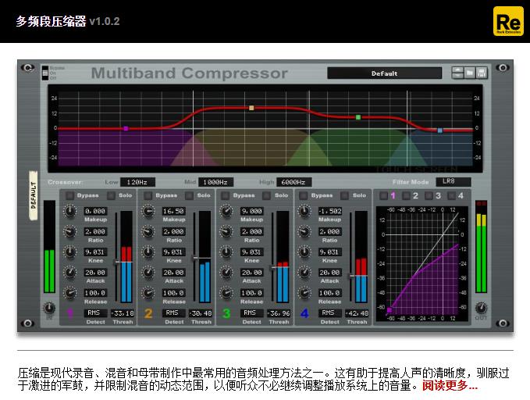530x400 pixels.
Task: Enable Bypass on band 1
Action: tap(70, 195)
